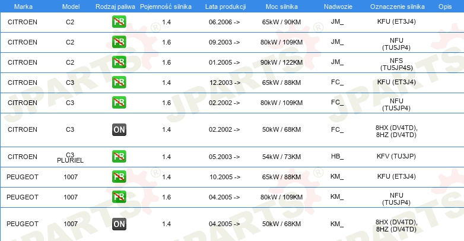The image size is (464, 241).
Task: Select the petrol icon for Peugeot 1007 10.2005
Action: tap(119, 177)
